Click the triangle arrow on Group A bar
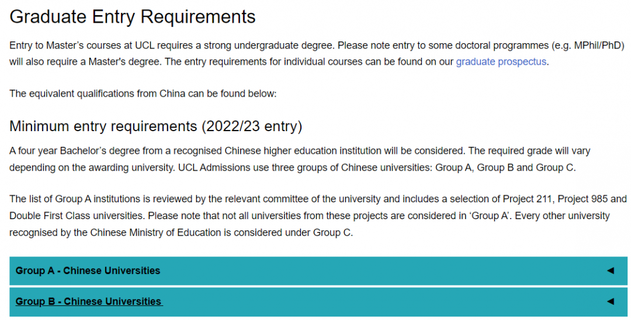Viewport: 631px width, 320px height. (x=611, y=270)
